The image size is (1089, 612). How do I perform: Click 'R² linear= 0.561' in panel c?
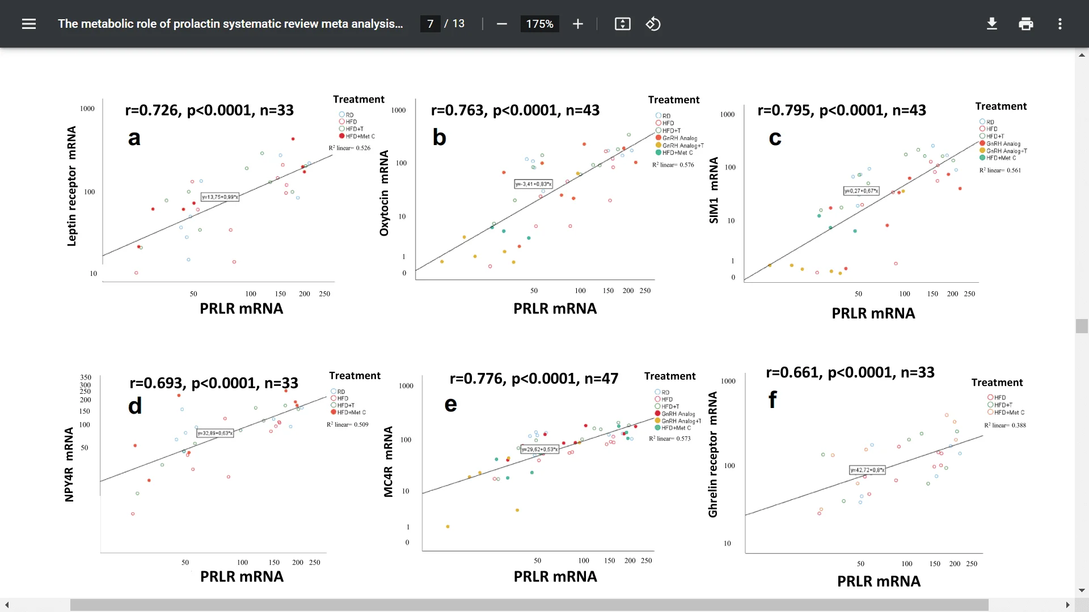pos(1000,170)
